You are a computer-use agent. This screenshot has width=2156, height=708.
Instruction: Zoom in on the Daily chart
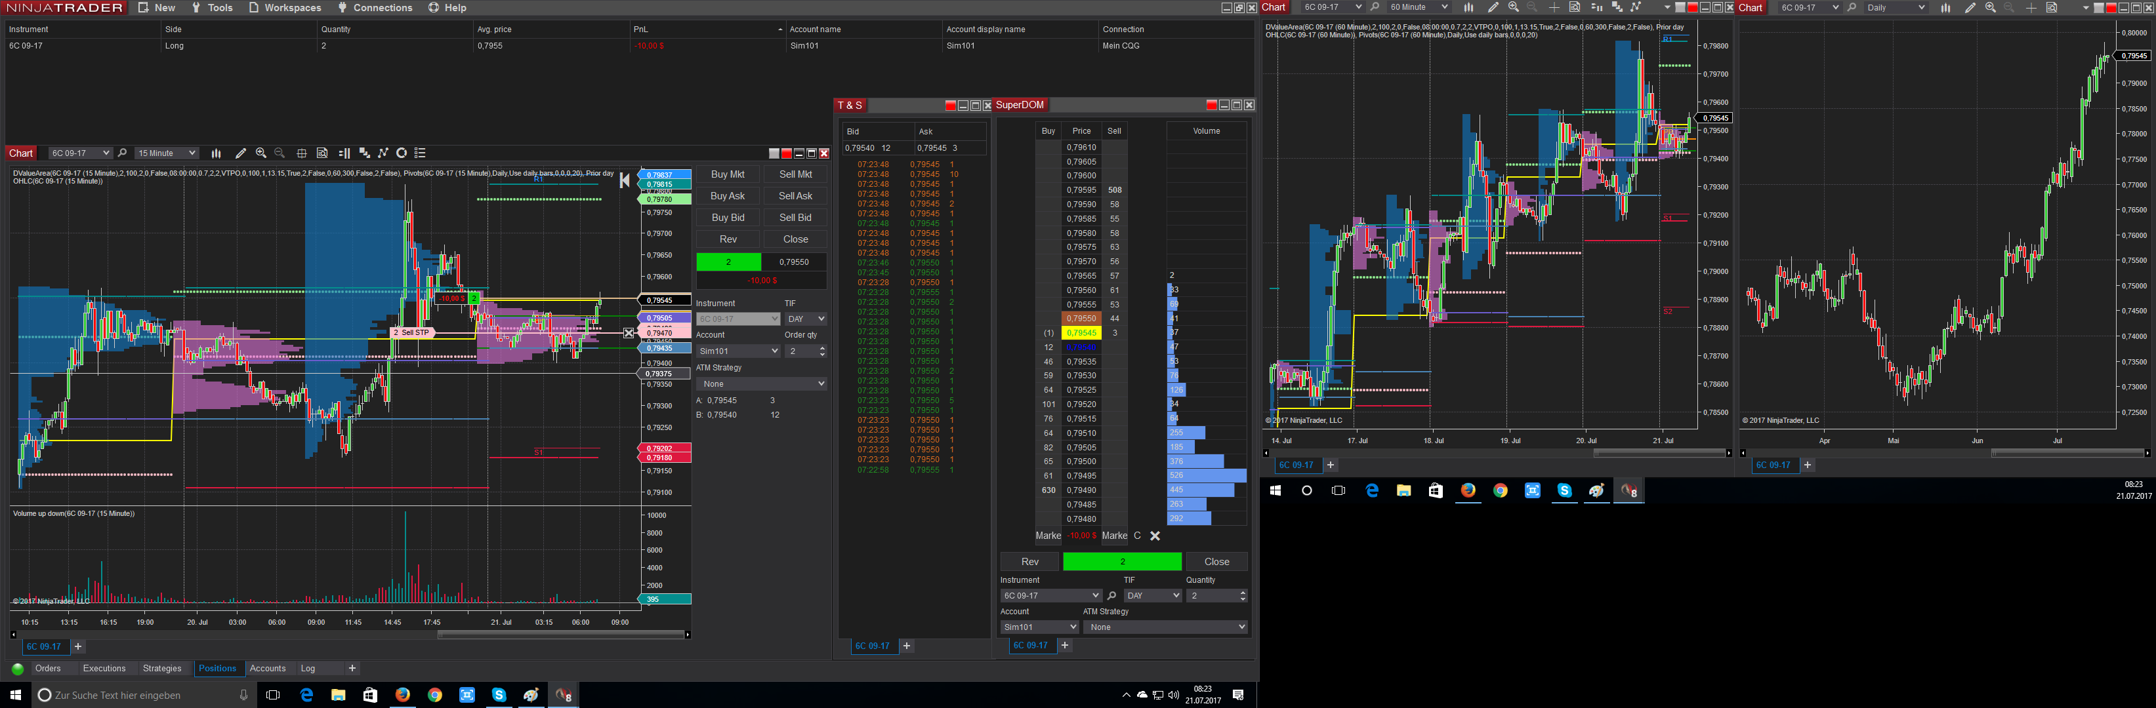click(x=1990, y=7)
